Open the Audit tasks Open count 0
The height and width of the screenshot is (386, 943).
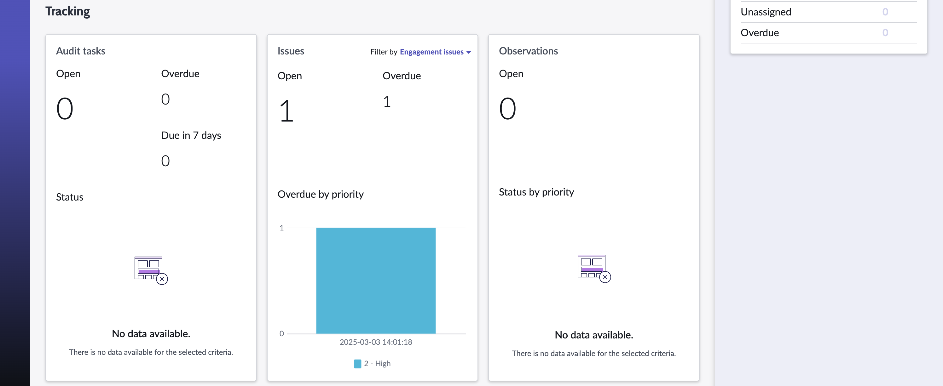tap(65, 109)
